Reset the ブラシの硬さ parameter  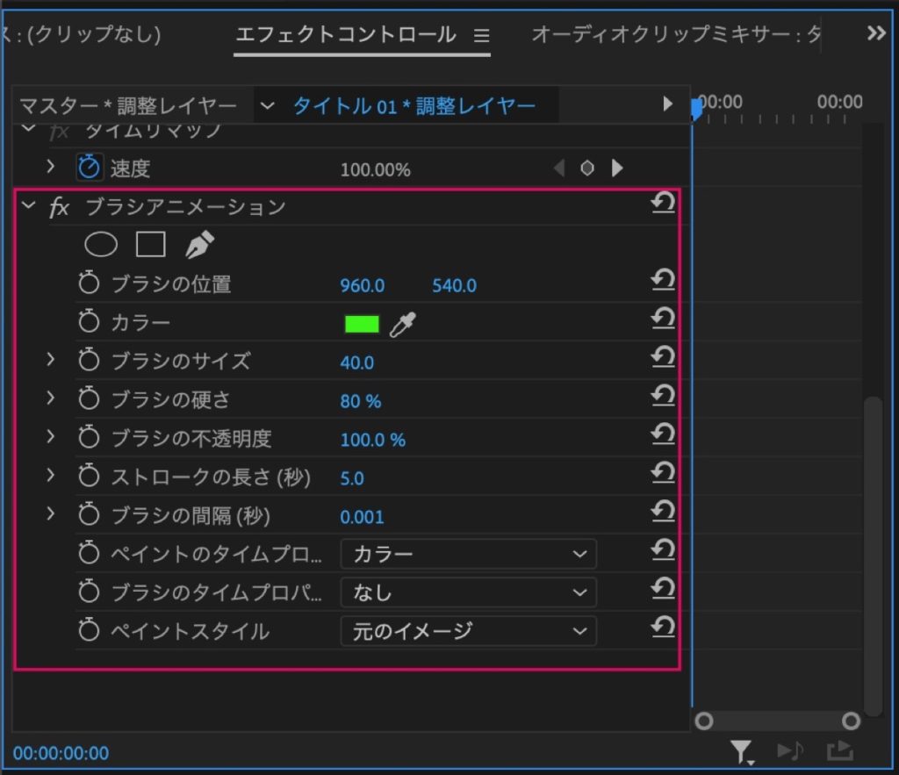(x=663, y=395)
